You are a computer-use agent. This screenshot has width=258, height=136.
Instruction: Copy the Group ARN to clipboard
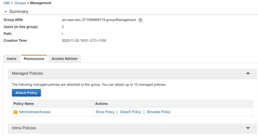[x=141, y=20]
